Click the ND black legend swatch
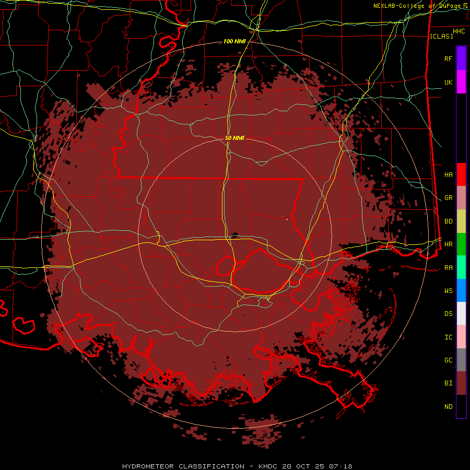The image size is (470, 470). pos(461,406)
